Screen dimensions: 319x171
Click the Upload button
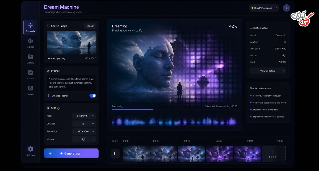[x=91, y=26]
